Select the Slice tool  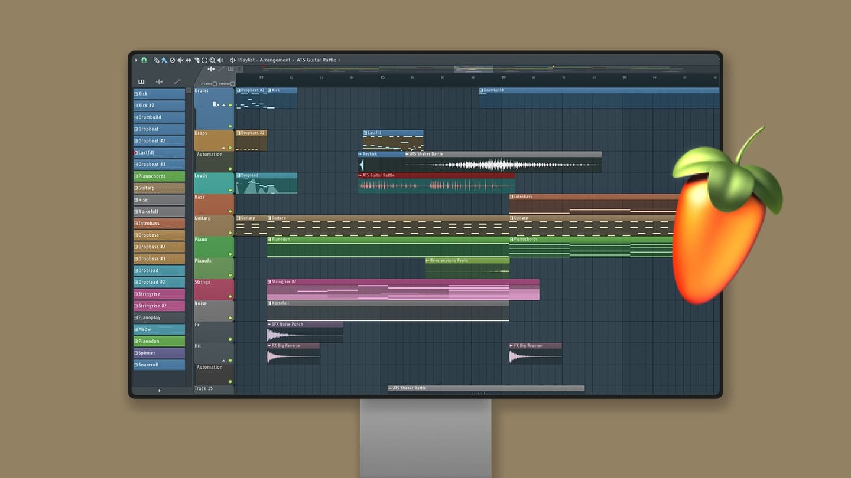[x=189, y=60]
